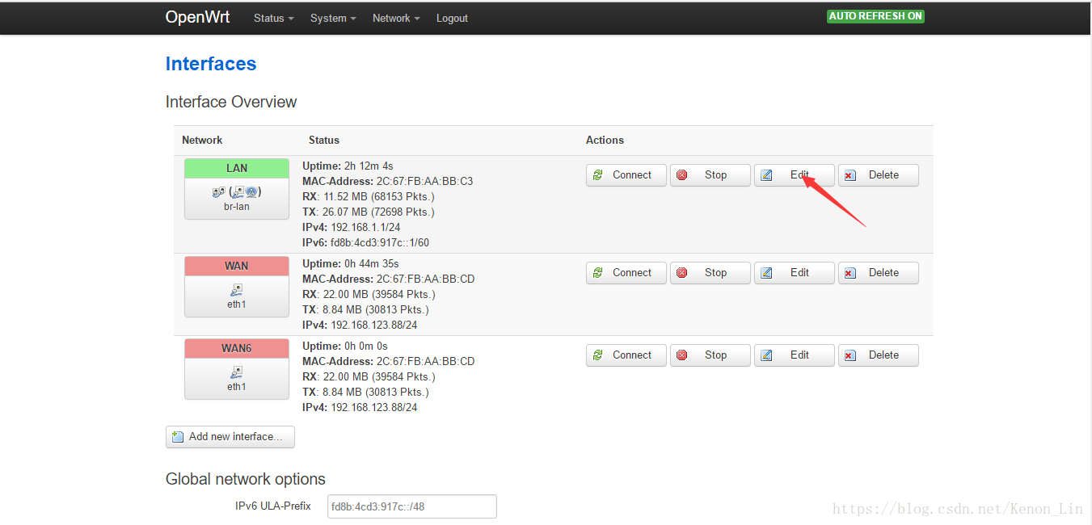
Task: Click the Interfaces page heading
Action: [211, 64]
